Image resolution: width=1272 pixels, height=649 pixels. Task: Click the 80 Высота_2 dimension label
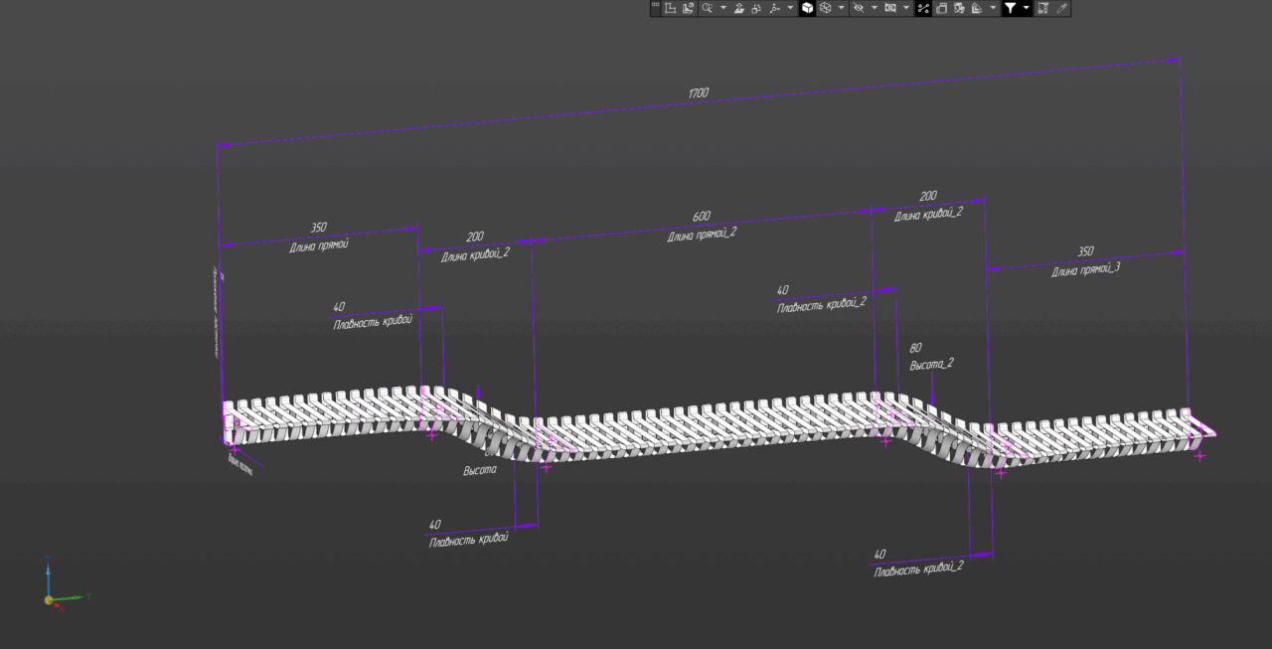click(915, 349)
